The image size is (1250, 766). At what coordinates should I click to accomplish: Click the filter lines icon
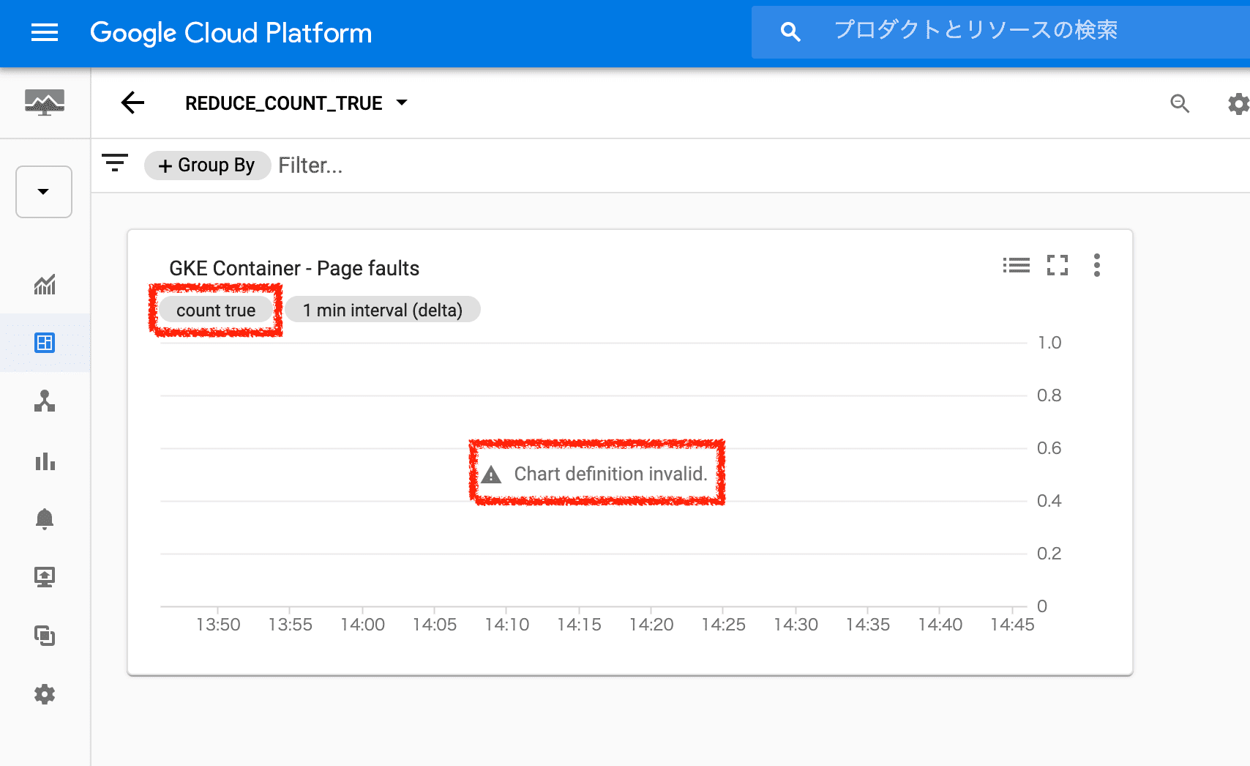pos(115,163)
